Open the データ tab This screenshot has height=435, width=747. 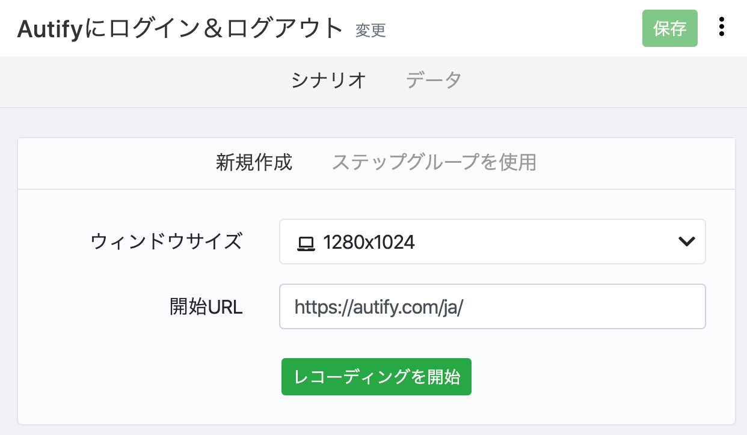pos(434,81)
